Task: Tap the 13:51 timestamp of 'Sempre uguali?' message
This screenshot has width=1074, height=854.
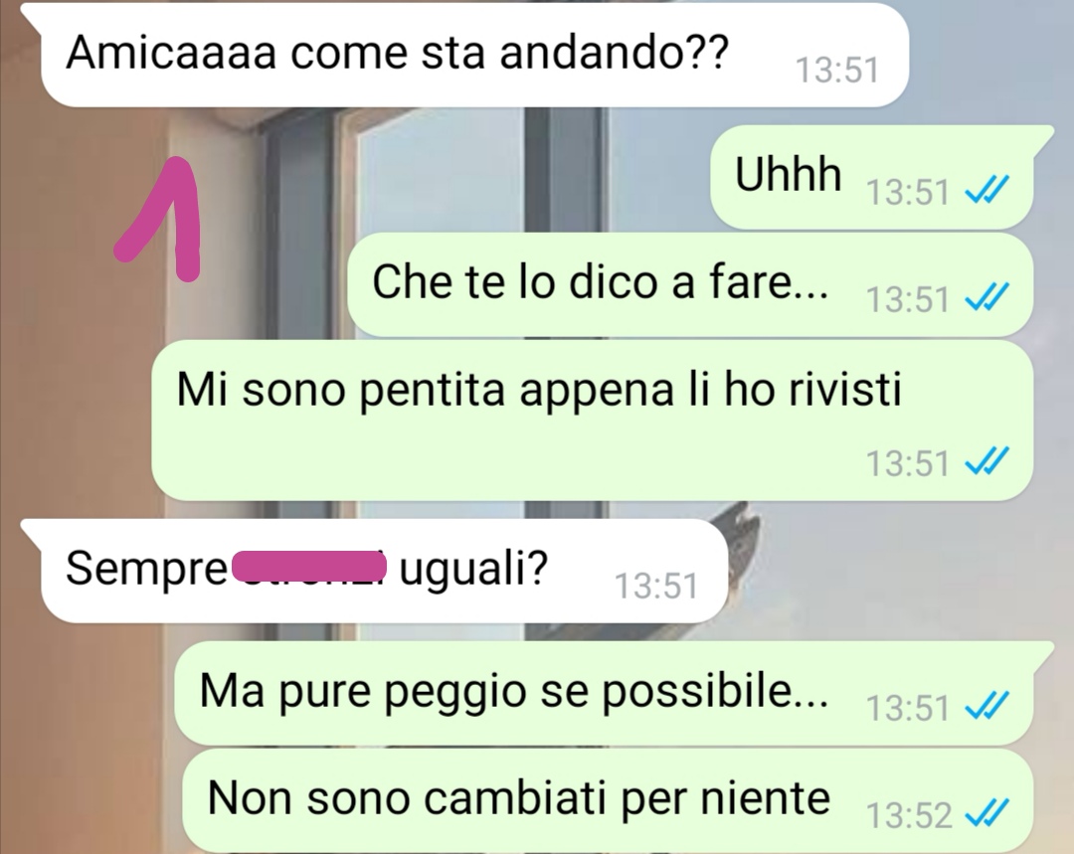Action: [656, 587]
